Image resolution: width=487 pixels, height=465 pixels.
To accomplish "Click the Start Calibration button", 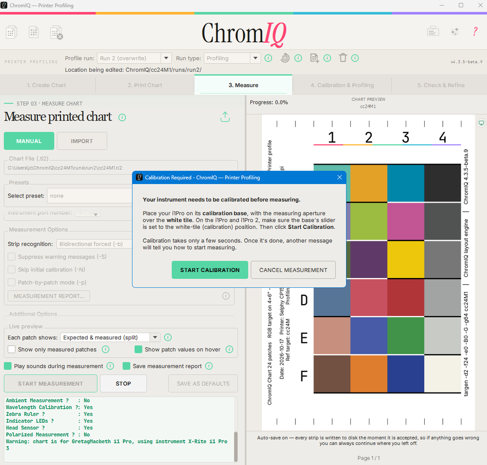I will [x=210, y=270].
